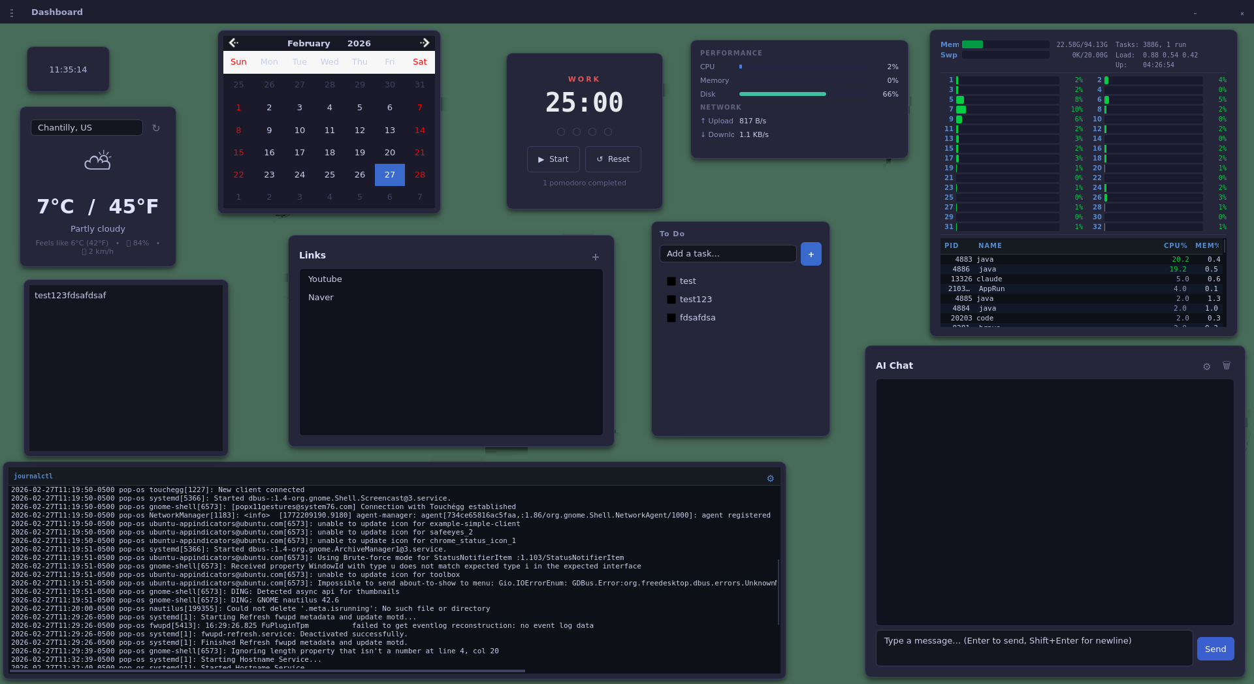Send a message in AI Chat
The width and height of the screenshot is (1254, 684).
(x=1215, y=649)
